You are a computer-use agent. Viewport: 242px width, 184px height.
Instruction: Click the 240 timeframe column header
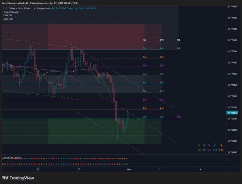pos(161,40)
